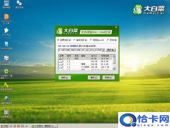
Task: Open the Start menu on the taskbar
Action: pos(4,126)
